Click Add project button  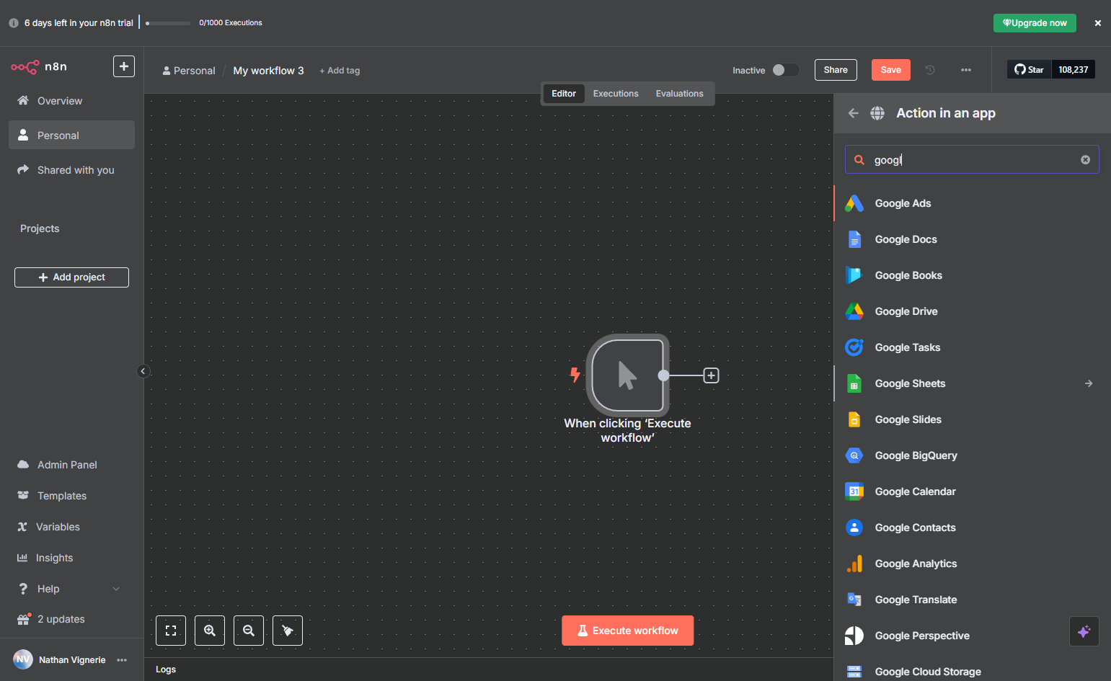tap(71, 277)
